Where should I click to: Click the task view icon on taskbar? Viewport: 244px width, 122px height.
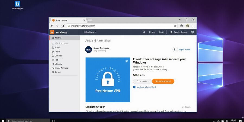tap(53, 121)
